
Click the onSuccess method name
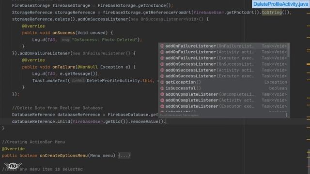coord(63,33)
